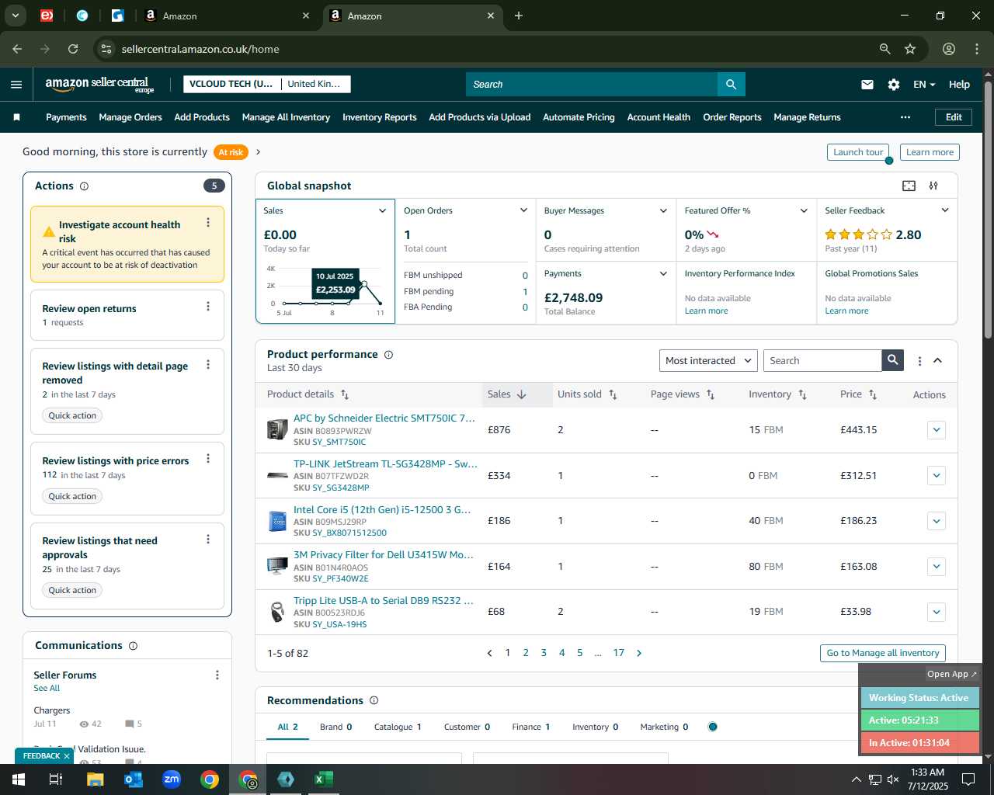The image size is (994, 795).
Task: Open Account Health menu item
Action: (659, 117)
